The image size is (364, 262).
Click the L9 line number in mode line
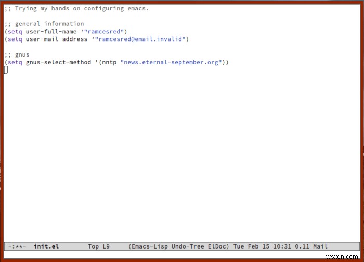pos(106,246)
